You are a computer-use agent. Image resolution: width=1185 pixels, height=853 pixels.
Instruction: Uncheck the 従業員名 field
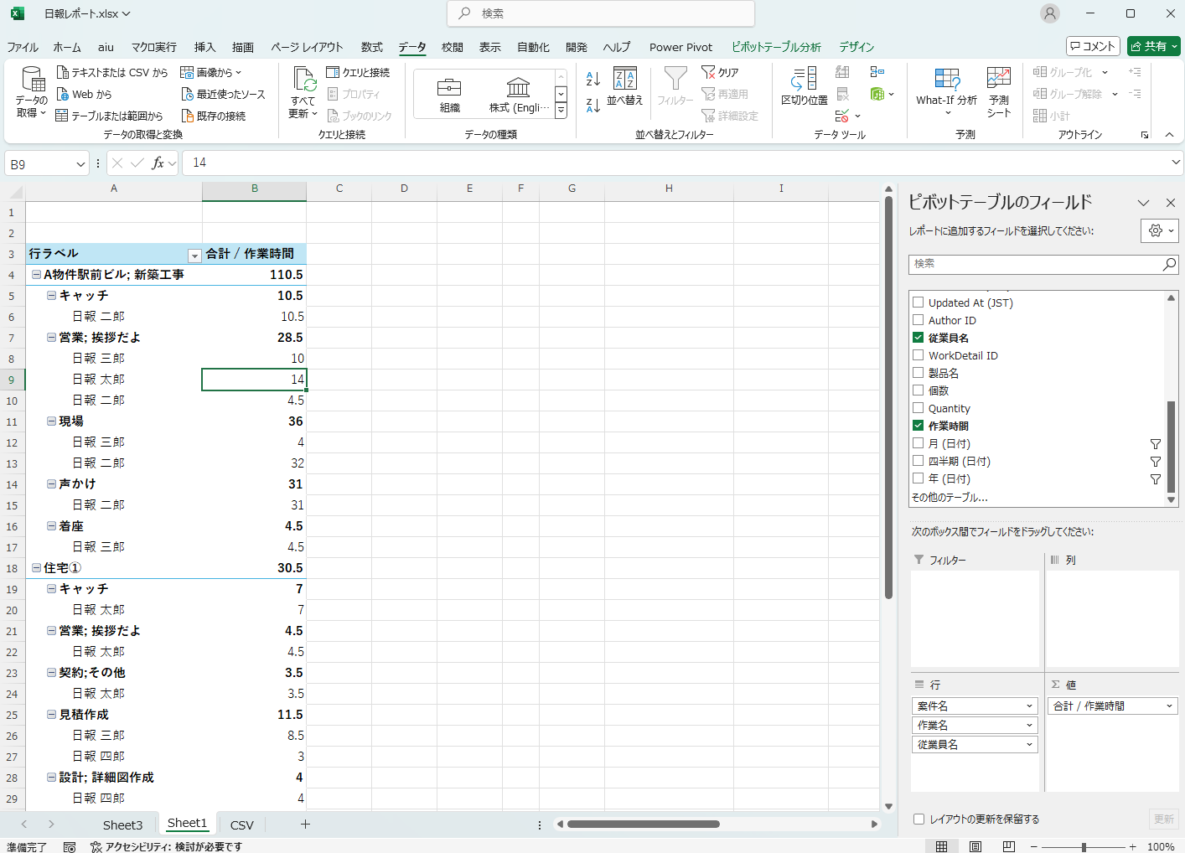pos(919,338)
